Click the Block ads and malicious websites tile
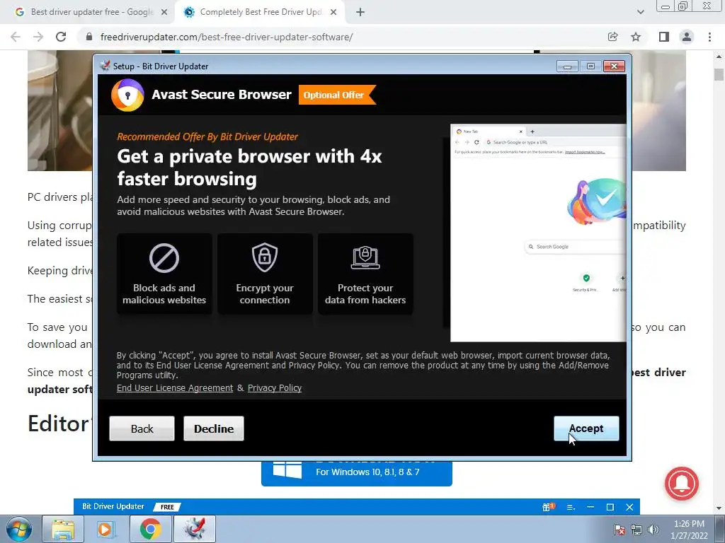Image resolution: width=725 pixels, height=543 pixels. (x=164, y=274)
